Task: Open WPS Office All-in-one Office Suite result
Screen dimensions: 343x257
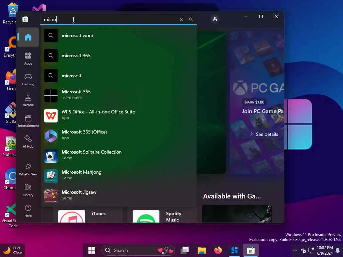Action: pyautogui.click(x=119, y=115)
